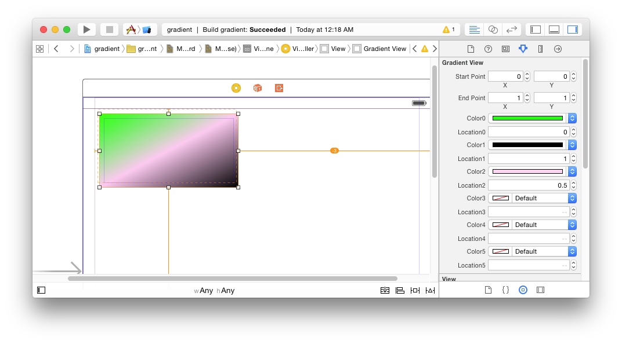Step the Location3 value

coord(573,212)
